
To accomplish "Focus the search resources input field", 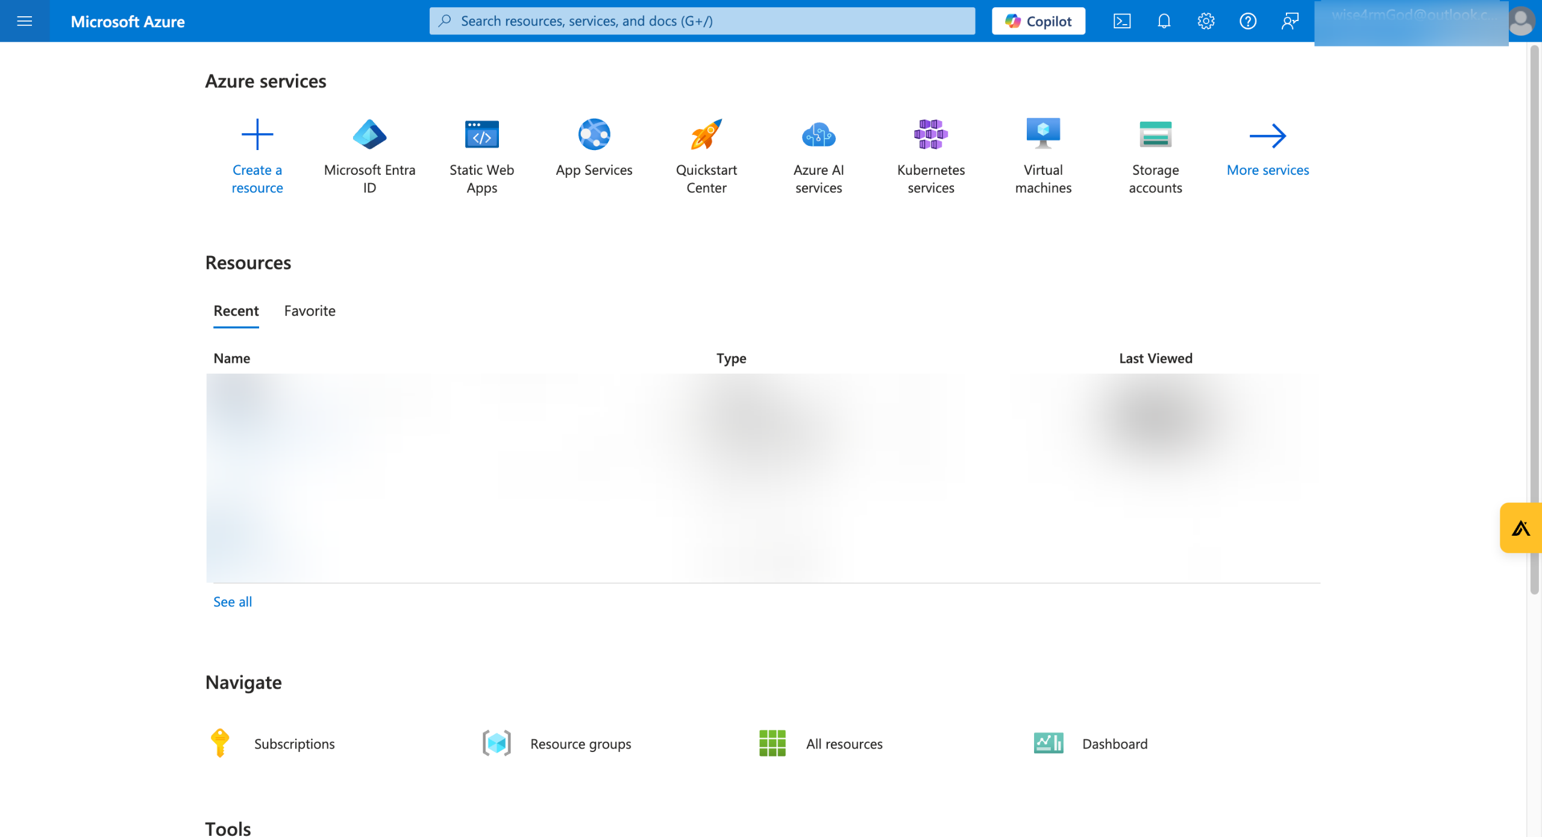I will [x=702, y=21].
